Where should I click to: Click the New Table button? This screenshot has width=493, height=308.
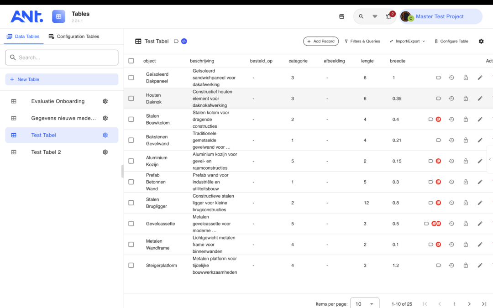click(62, 79)
